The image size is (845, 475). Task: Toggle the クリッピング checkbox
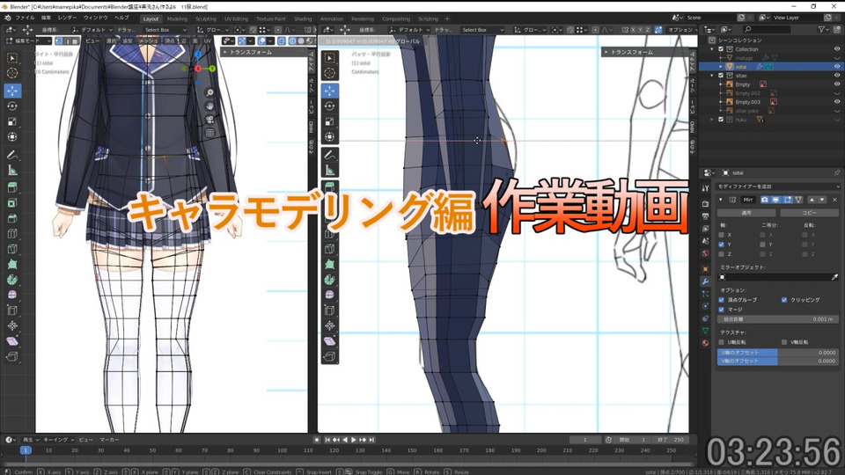pyautogui.click(x=784, y=299)
